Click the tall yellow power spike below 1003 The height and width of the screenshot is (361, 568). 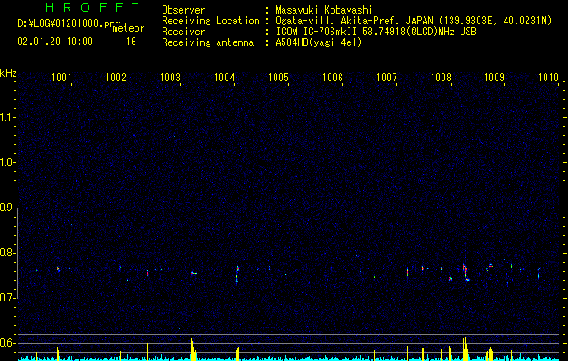(193, 349)
